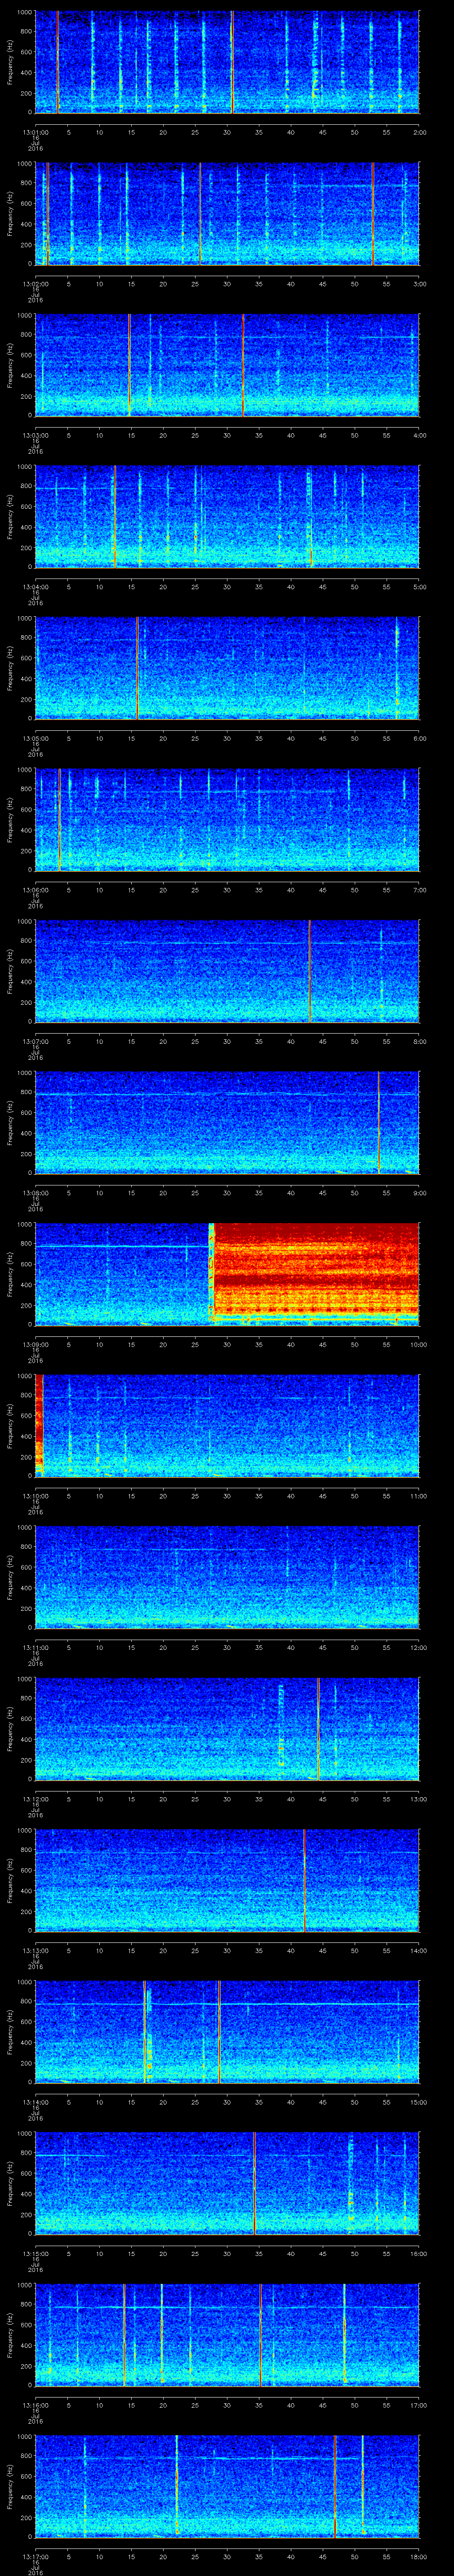Select the "13:17:00" time axis label
Image resolution: width=454 pixels, height=2576 pixels.
coord(35,2556)
